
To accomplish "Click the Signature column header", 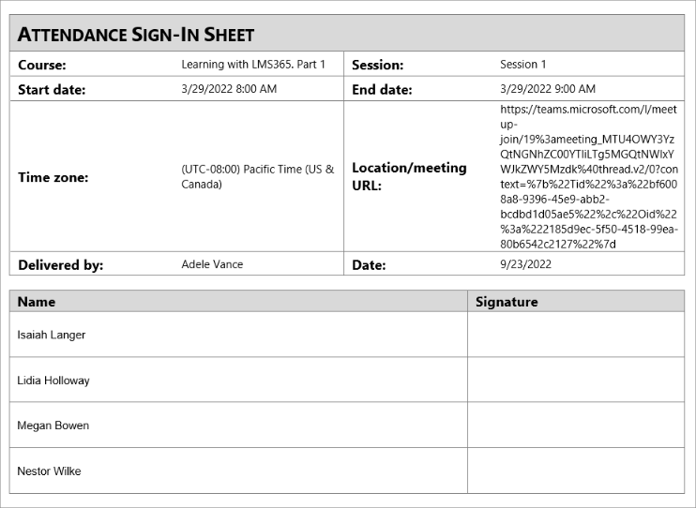I will [507, 302].
